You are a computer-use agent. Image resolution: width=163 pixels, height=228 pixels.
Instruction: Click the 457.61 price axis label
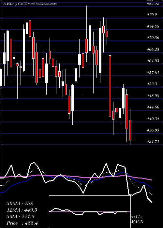click(153, 72)
